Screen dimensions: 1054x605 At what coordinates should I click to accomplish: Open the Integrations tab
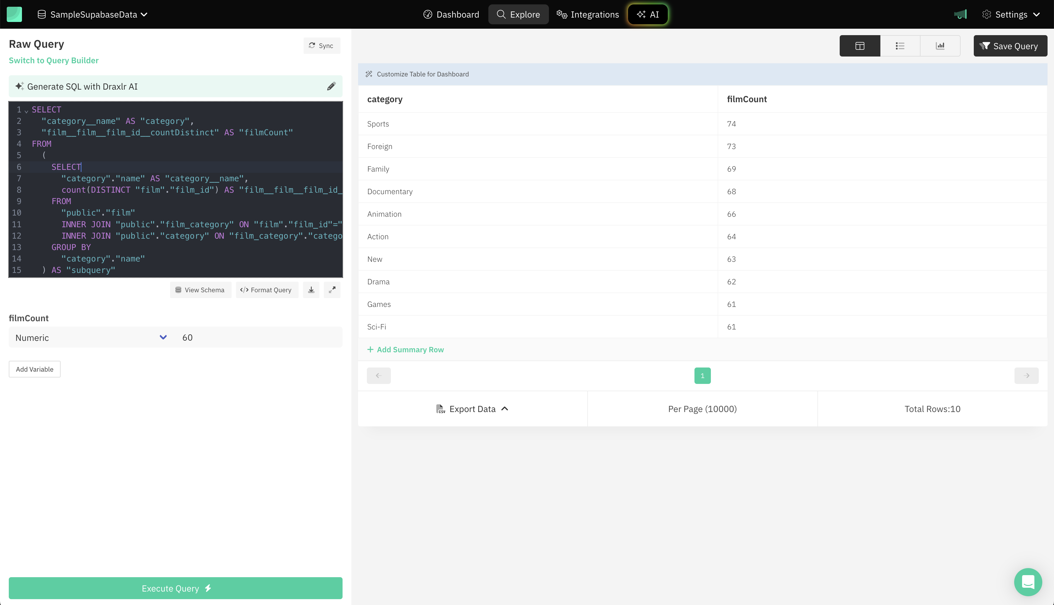pyautogui.click(x=588, y=15)
